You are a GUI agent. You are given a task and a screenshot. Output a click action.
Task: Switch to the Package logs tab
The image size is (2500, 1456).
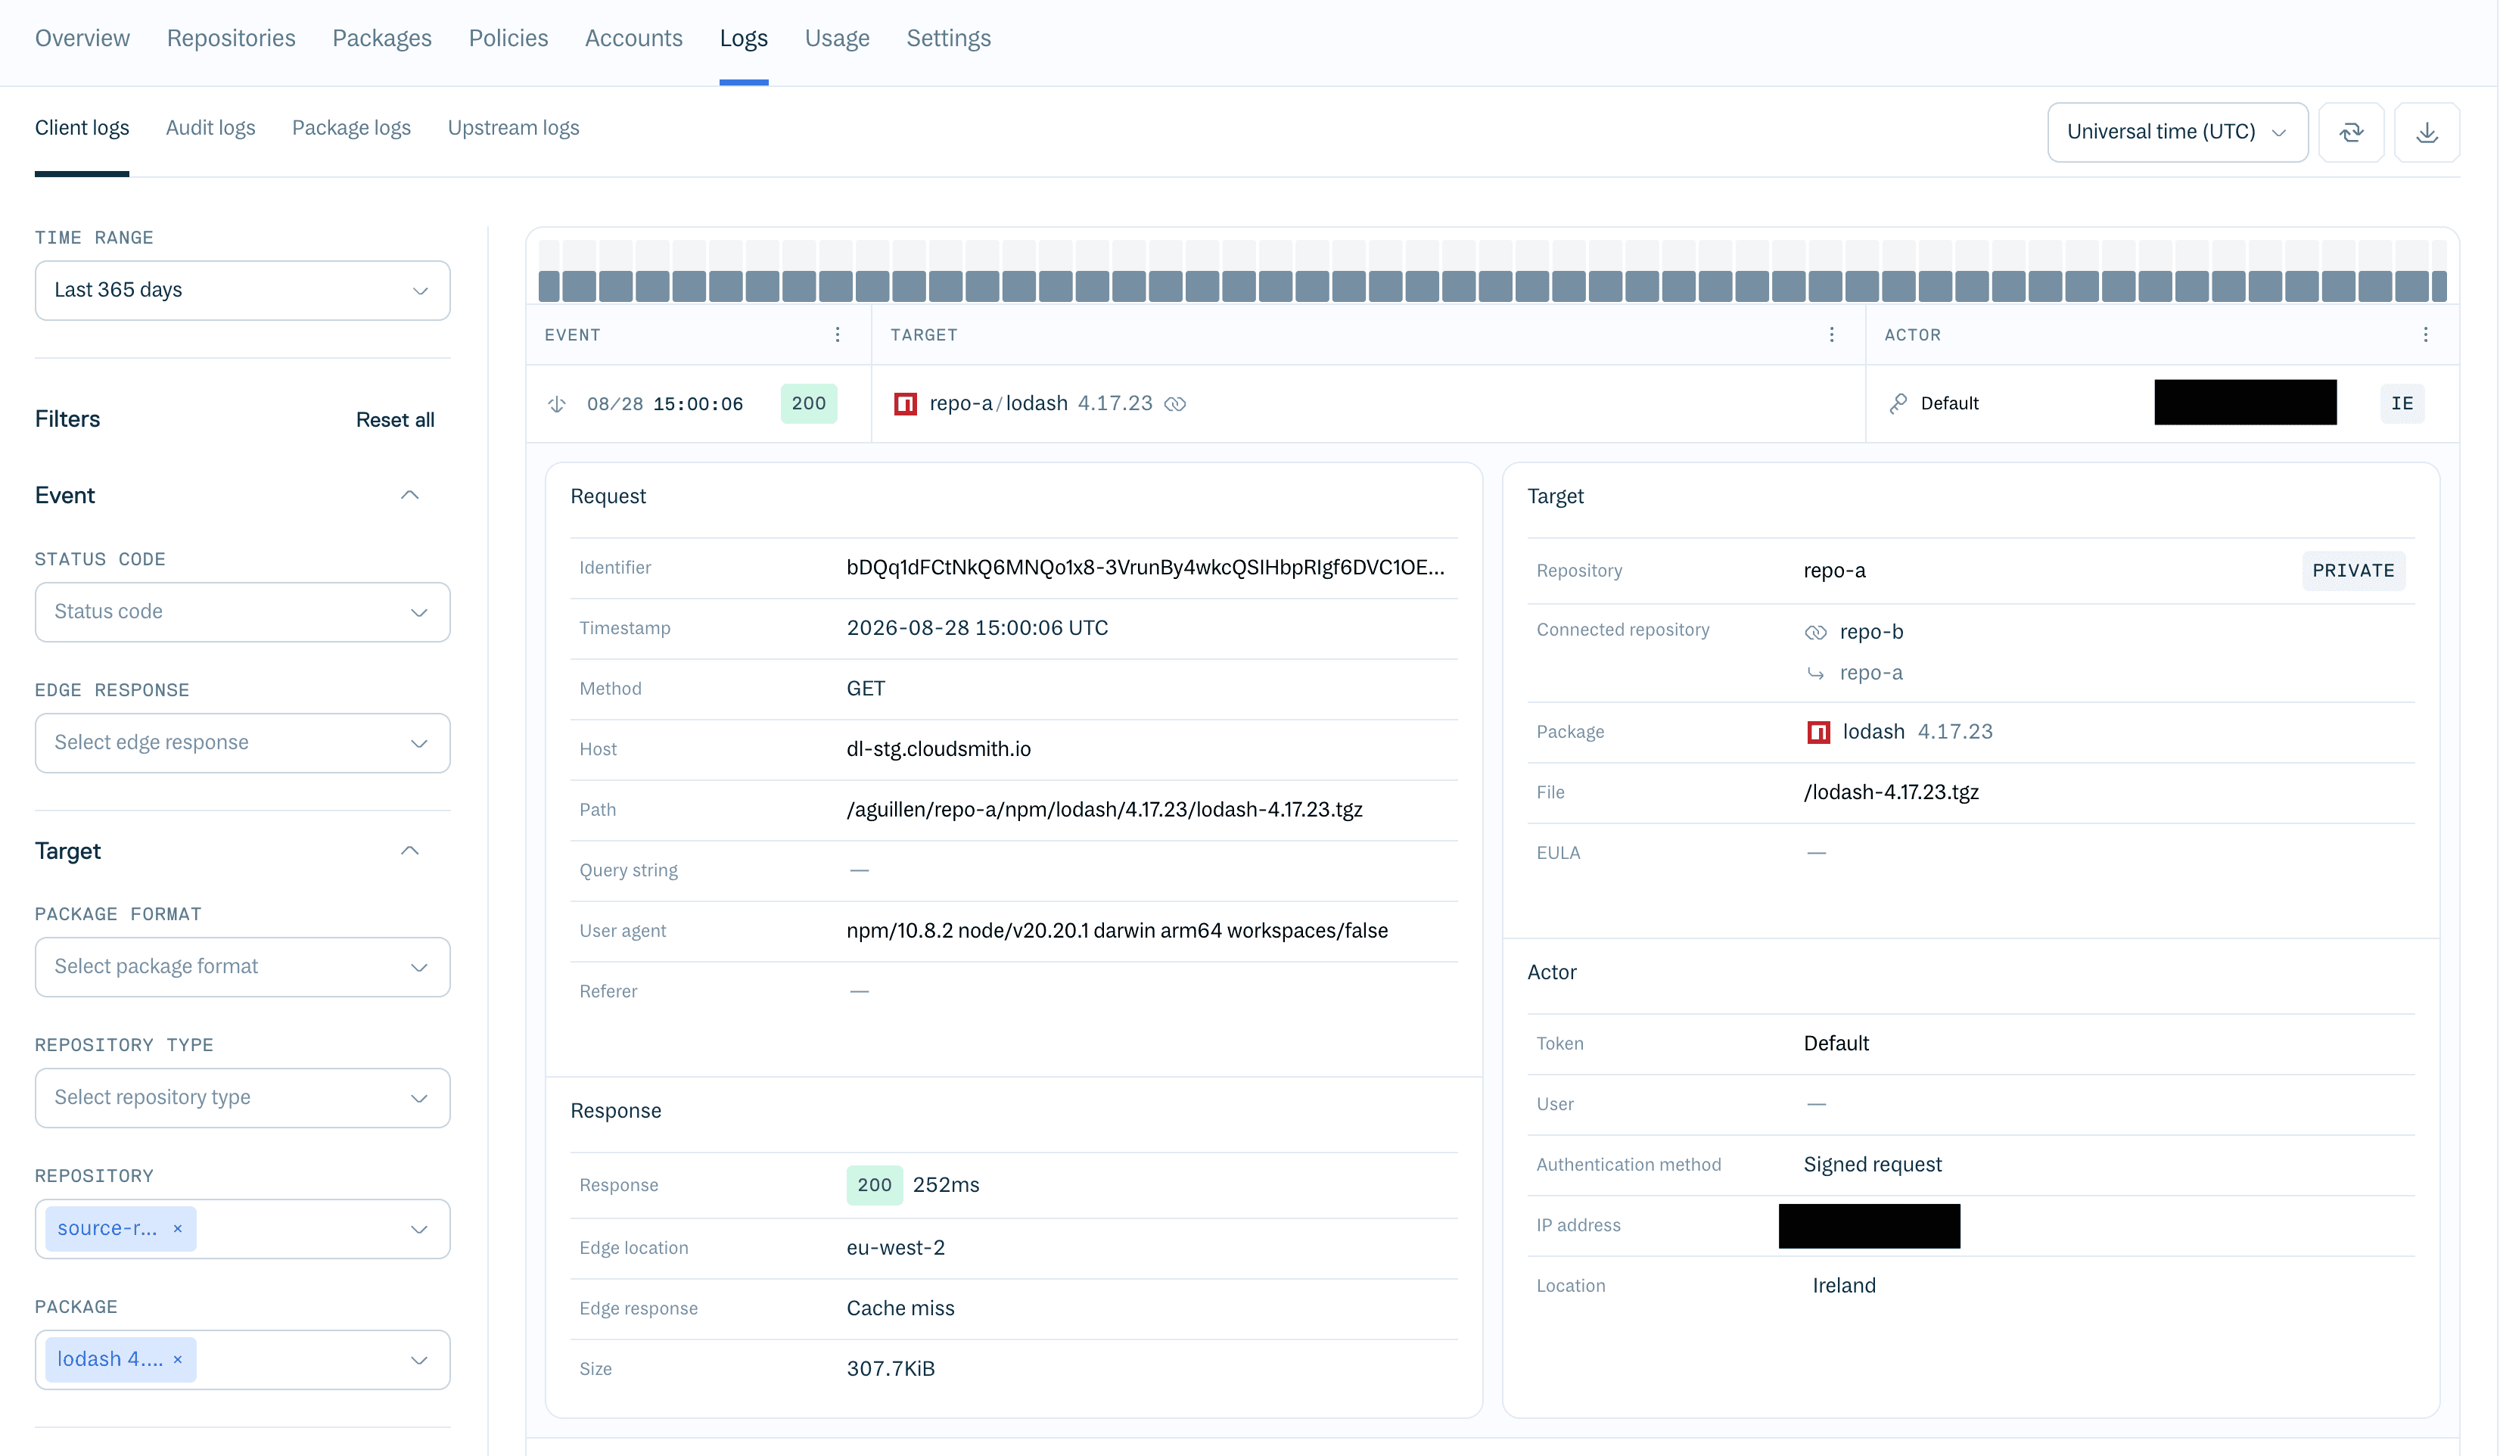point(351,128)
